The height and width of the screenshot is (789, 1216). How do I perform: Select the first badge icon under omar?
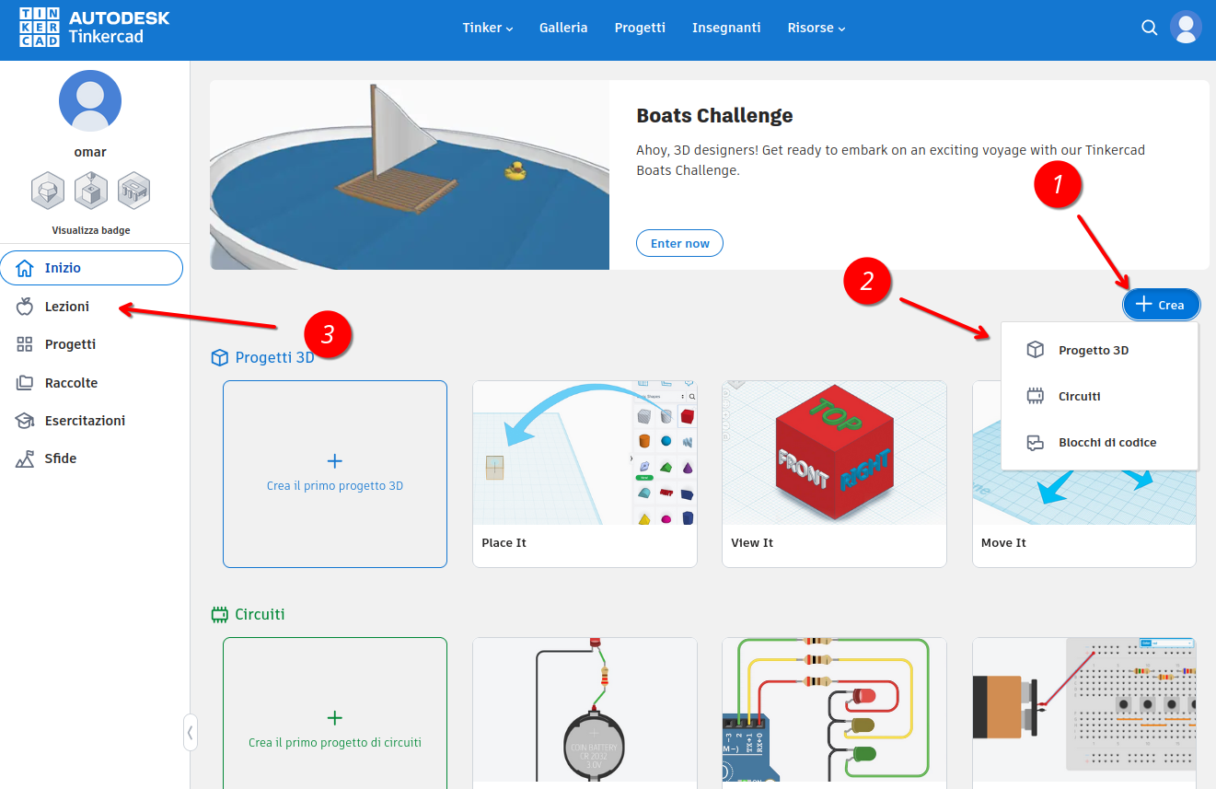pos(47,191)
